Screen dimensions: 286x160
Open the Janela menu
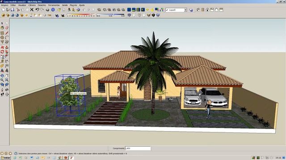click(x=65, y=5)
